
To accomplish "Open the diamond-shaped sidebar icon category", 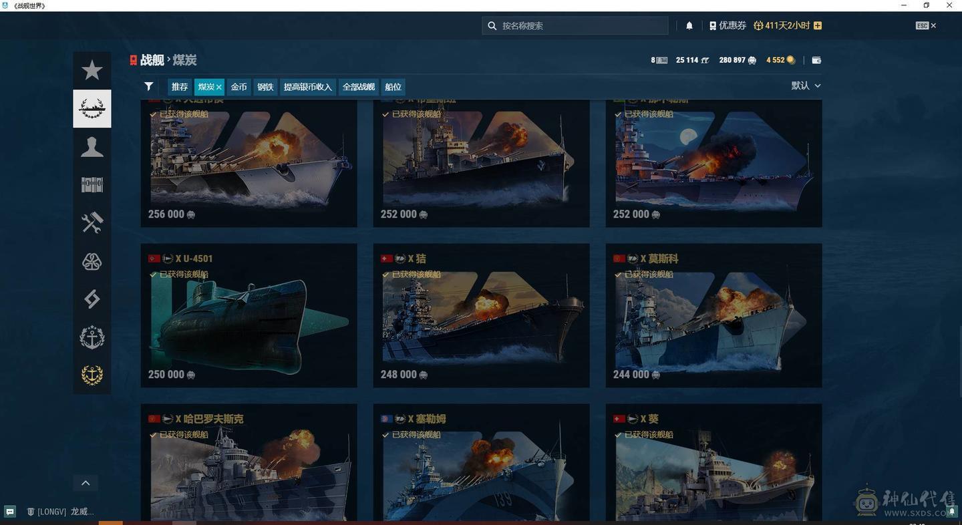I will [x=92, y=299].
